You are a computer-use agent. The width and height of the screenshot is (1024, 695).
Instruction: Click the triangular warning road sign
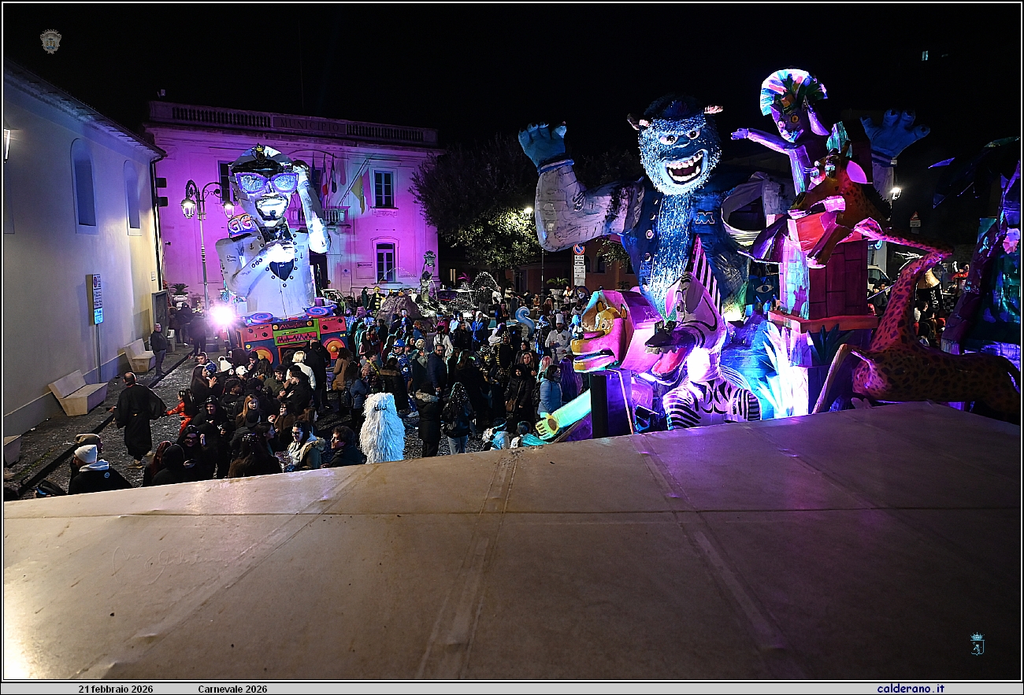915,218
